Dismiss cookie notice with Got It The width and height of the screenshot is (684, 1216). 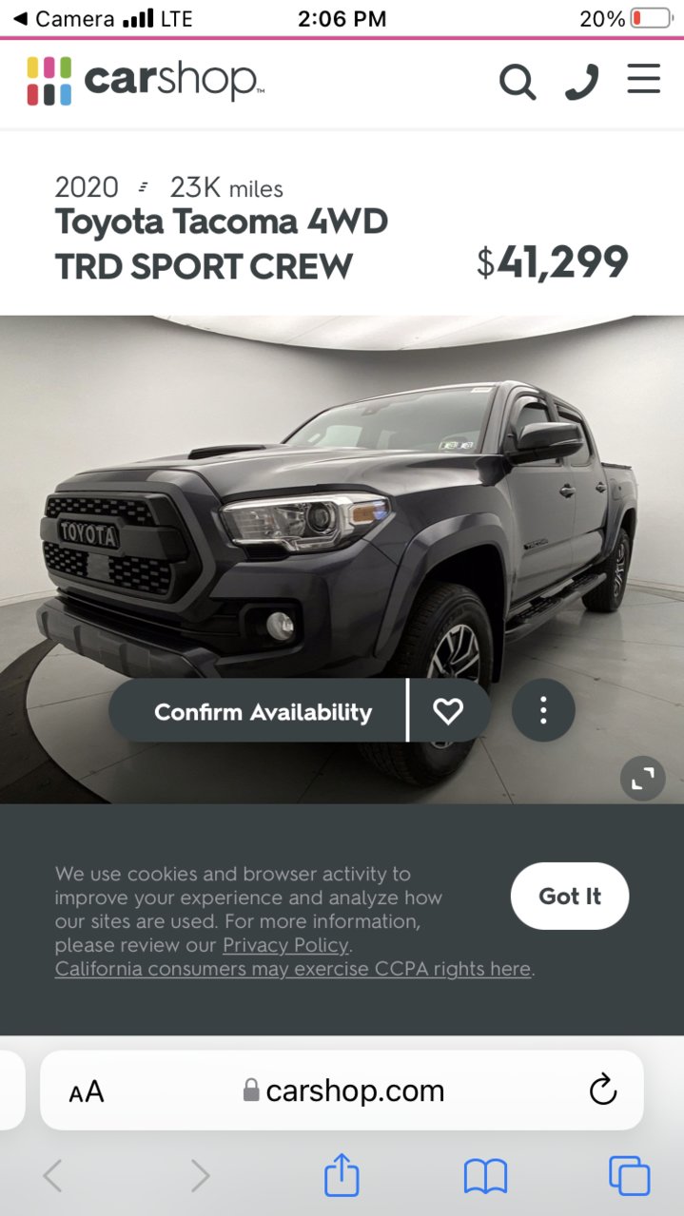coord(570,896)
